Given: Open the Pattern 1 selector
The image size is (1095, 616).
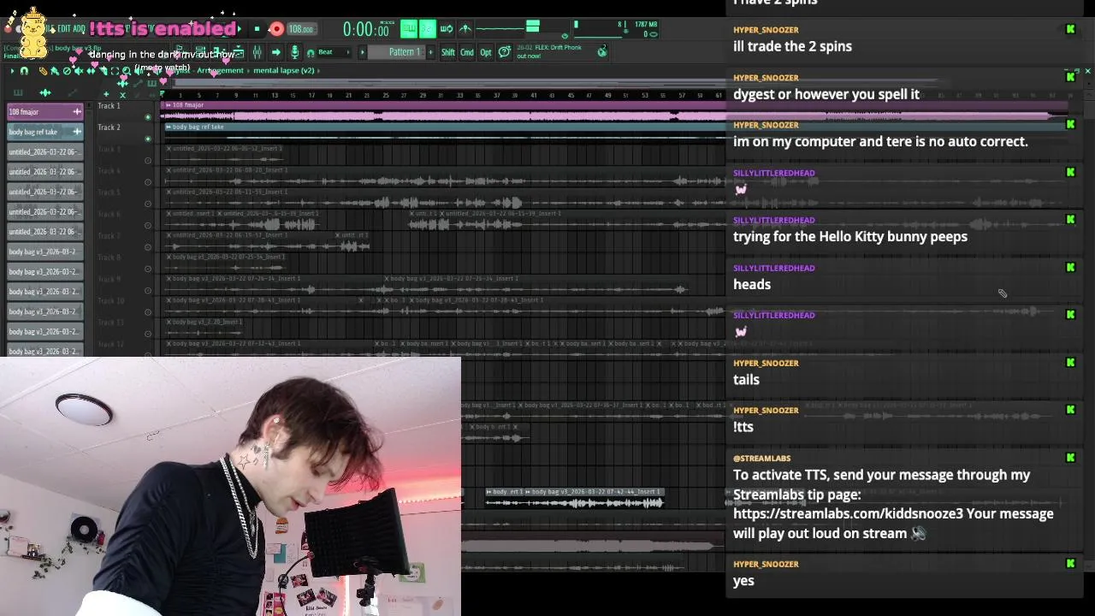Looking at the screenshot, I should 397,52.
